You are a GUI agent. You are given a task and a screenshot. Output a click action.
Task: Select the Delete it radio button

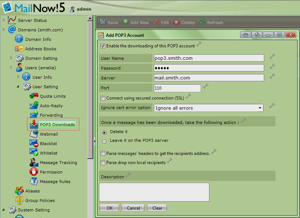104,132
